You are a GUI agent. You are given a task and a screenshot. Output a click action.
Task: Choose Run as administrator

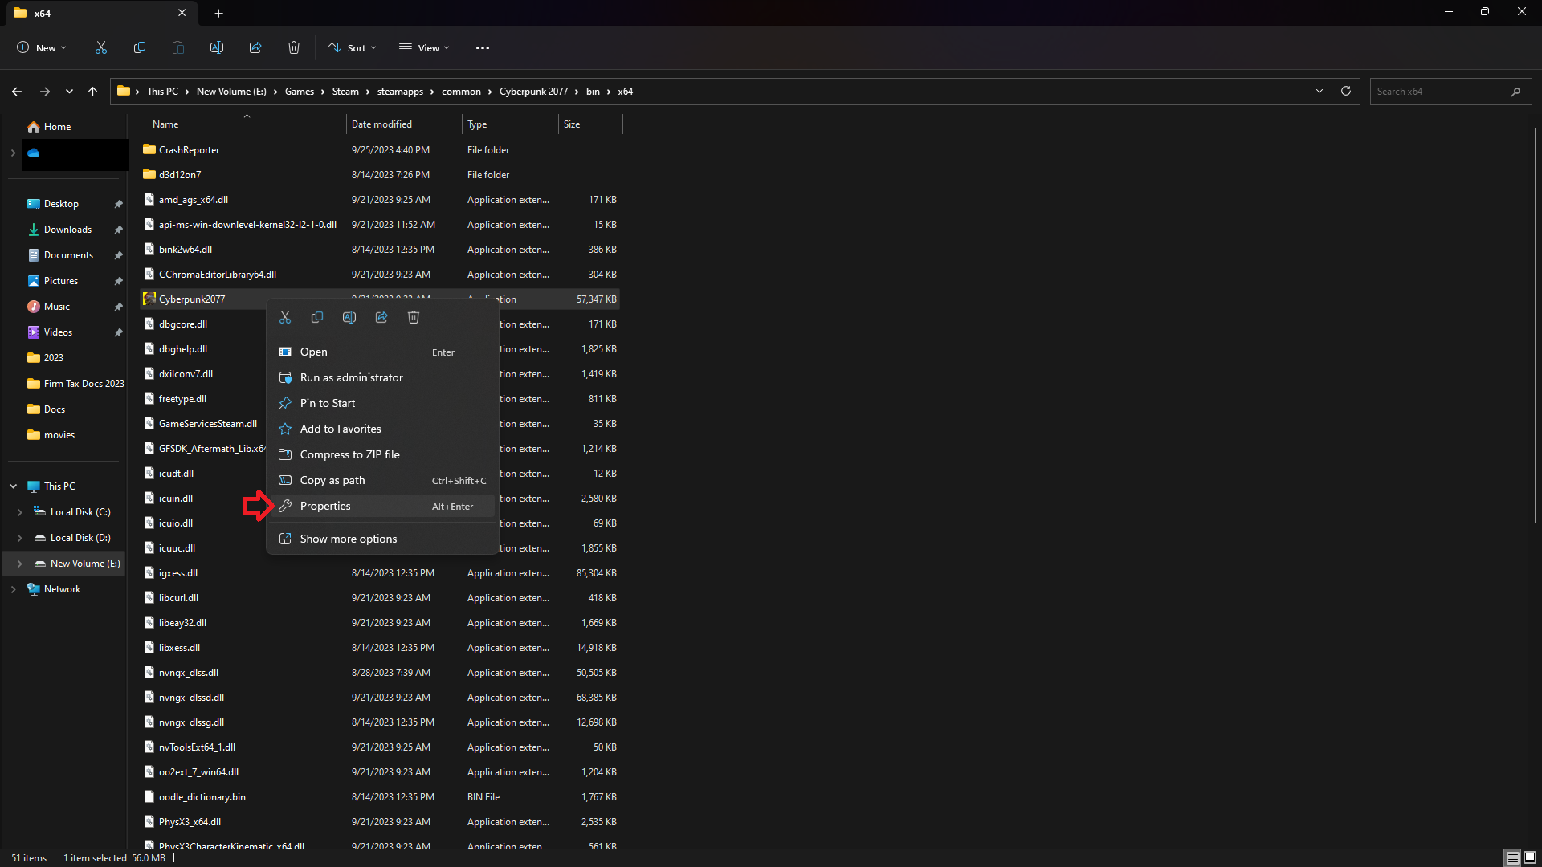[351, 377]
